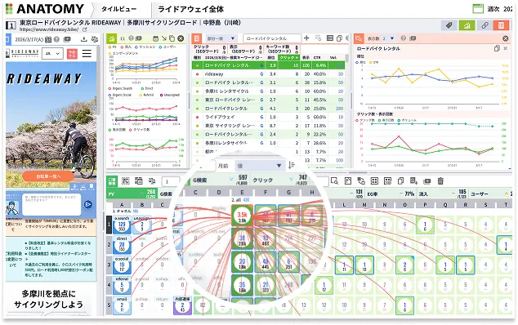Screen dimensions: 518x325
Task: Select the PV 260 metric header
Action: coord(132,194)
